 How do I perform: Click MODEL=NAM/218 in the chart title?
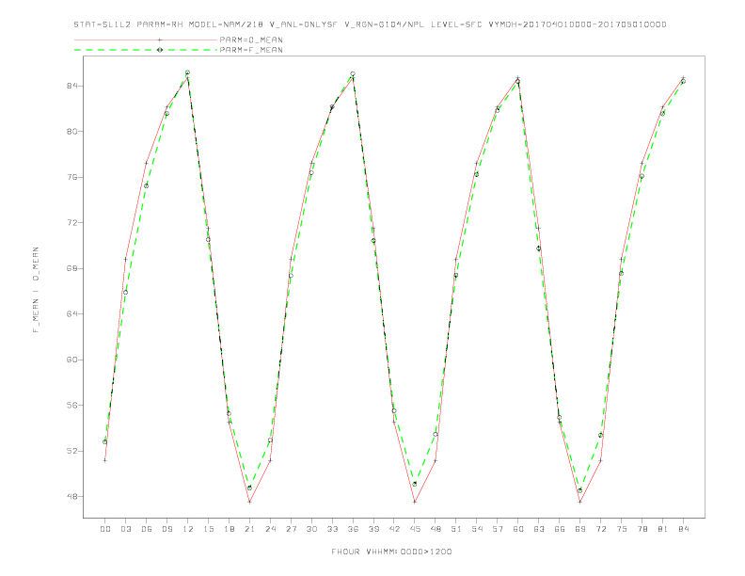(226, 24)
